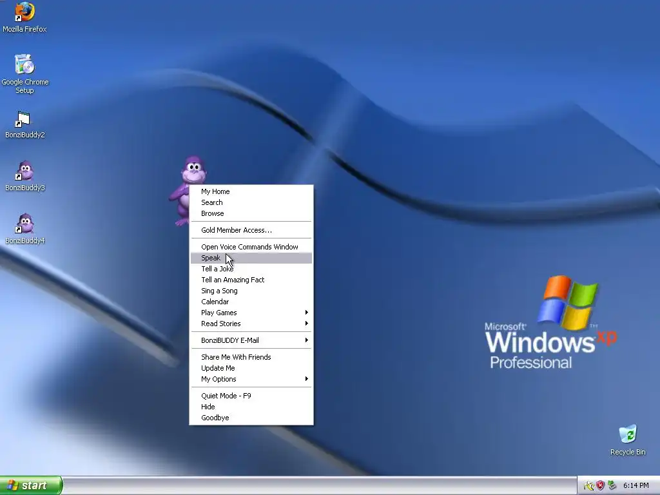Expand My Options submenu arrow

coord(306,379)
